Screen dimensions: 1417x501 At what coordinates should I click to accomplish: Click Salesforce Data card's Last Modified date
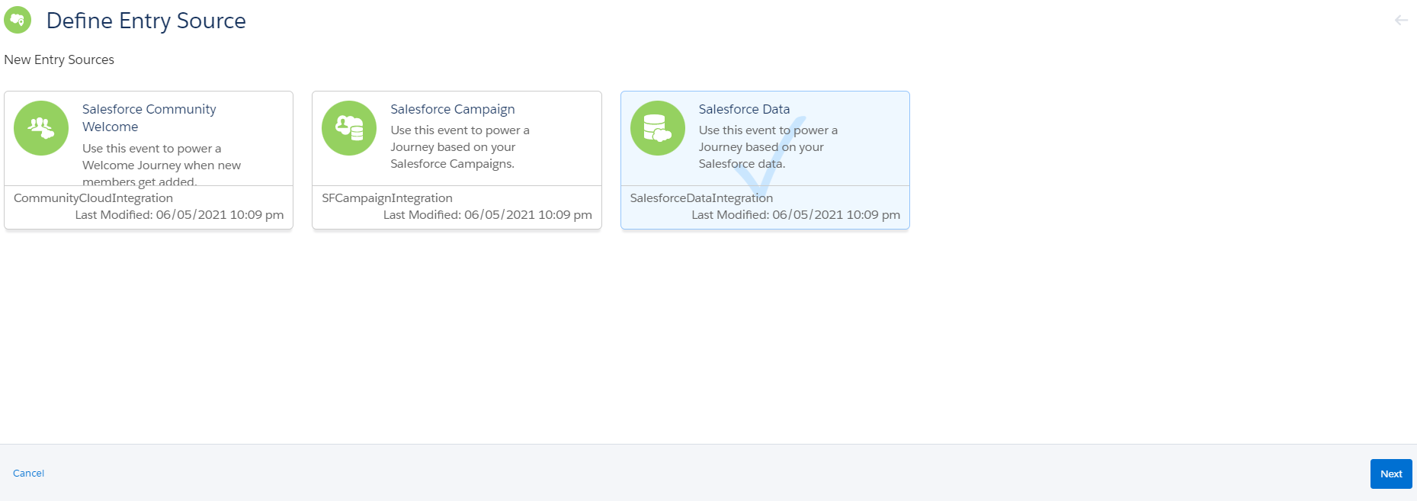pos(796,215)
